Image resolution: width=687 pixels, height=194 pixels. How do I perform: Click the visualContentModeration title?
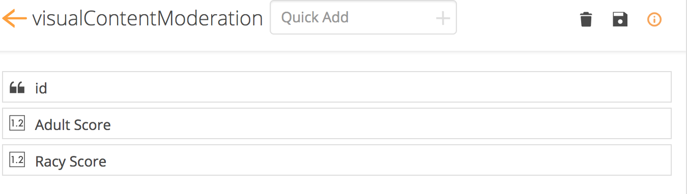click(148, 19)
